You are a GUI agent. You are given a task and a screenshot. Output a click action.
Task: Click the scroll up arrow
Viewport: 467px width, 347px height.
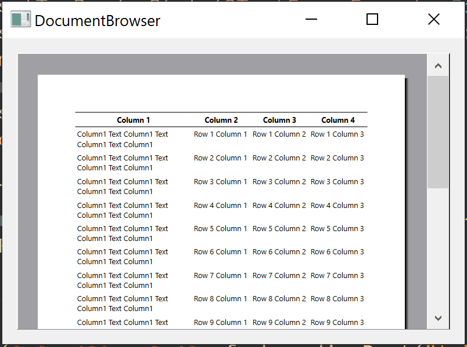pyautogui.click(x=438, y=65)
